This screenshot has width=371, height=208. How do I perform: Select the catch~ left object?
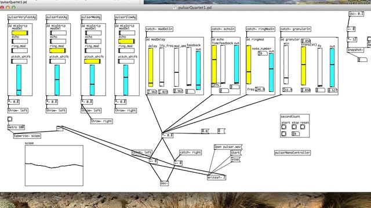pyautogui.click(x=141, y=153)
